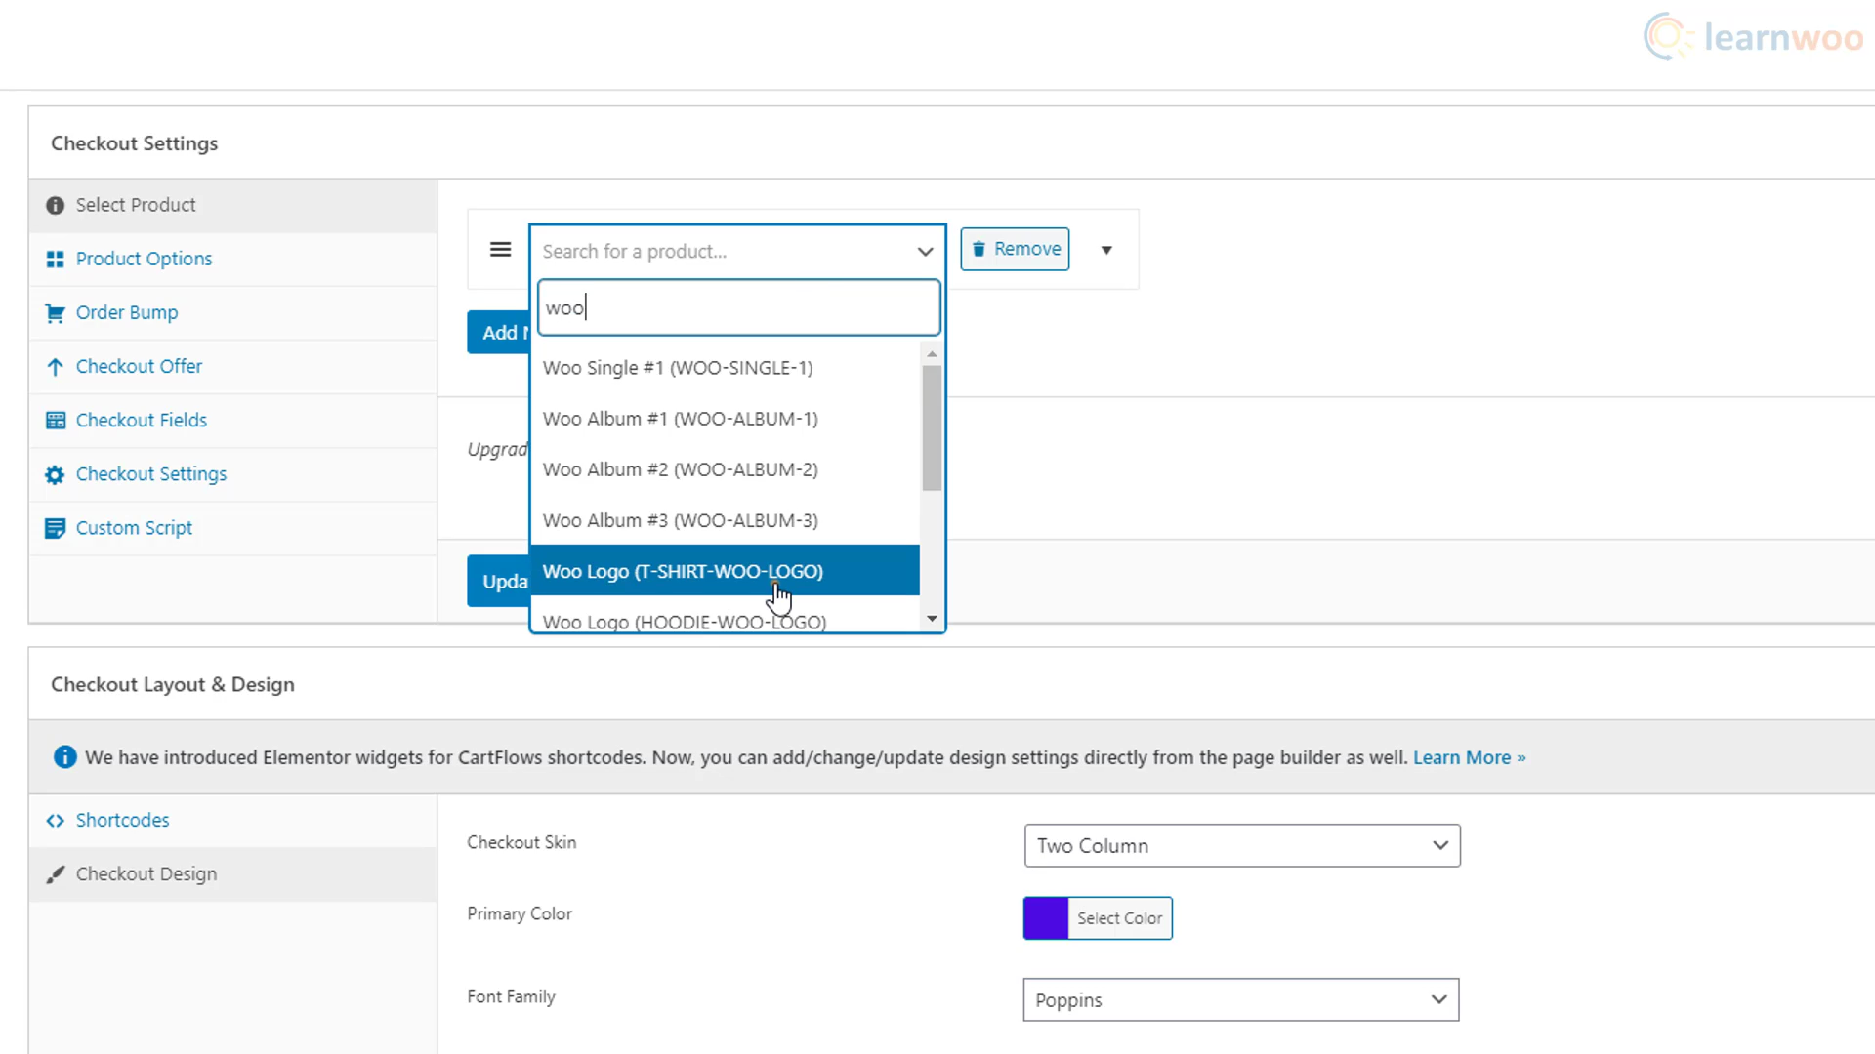The width and height of the screenshot is (1875, 1054).
Task: Click the Shortcodes sidebar icon
Action: pos(54,820)
